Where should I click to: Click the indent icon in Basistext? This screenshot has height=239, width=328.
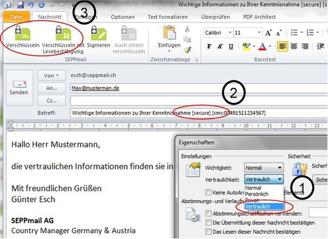point(320,46)
